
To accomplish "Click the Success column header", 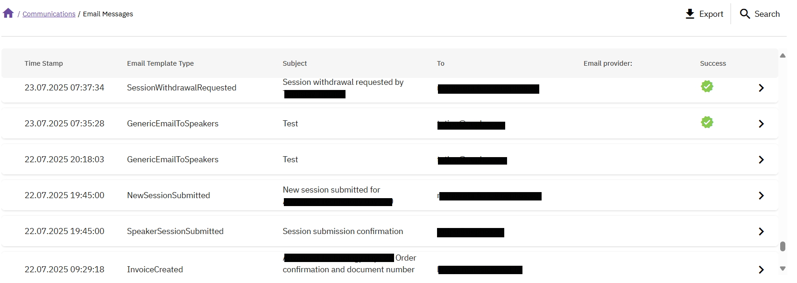I will pyautogui.click(x=712, y=63).
